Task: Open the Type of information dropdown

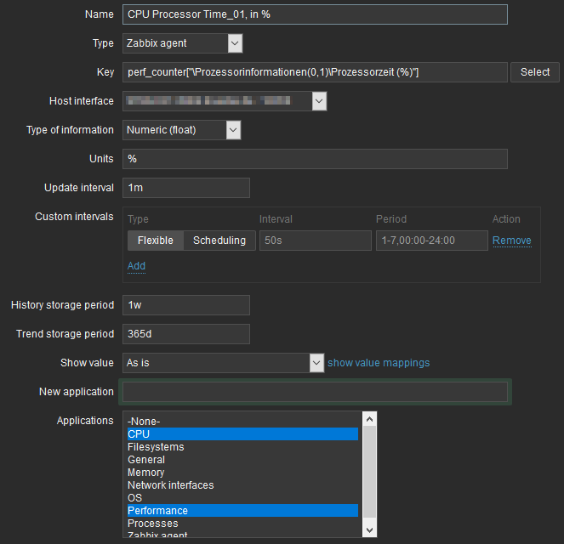Action: pyautogui.click(x=182, y=130)
